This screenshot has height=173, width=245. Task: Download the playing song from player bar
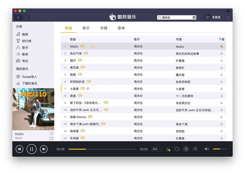tap(168, 149)
